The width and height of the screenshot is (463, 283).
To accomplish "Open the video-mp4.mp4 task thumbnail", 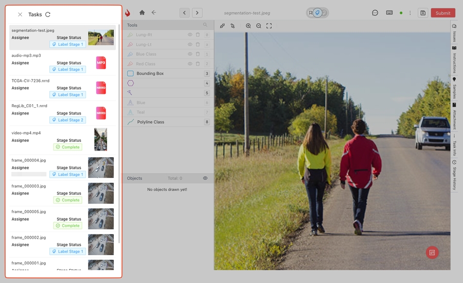I will [101, 140].
